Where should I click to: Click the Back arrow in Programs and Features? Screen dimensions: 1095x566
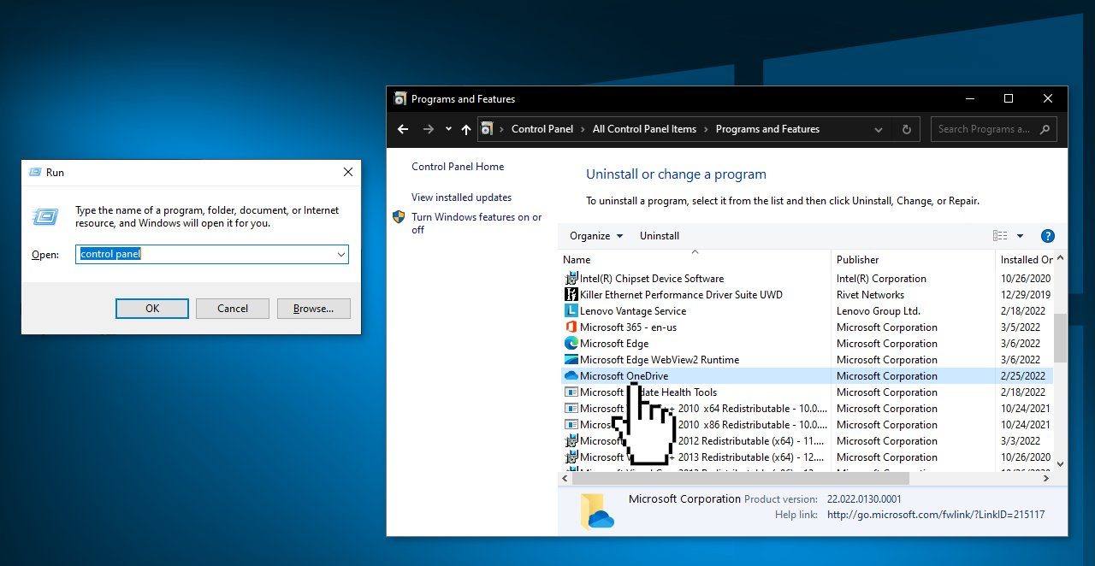(x=404, y=129)
